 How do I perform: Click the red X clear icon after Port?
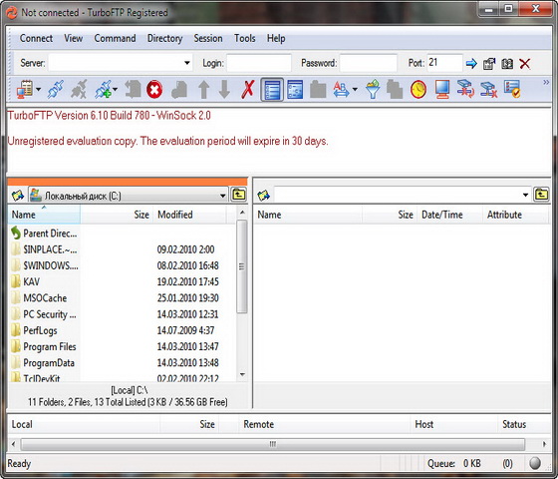coord(525,64)
